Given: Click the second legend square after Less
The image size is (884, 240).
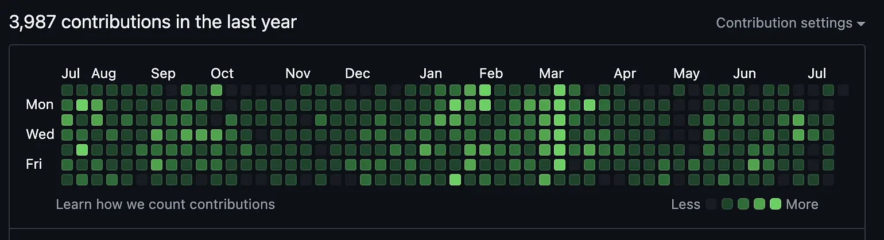Looking at the screenshot, I should tap(728, 204).
